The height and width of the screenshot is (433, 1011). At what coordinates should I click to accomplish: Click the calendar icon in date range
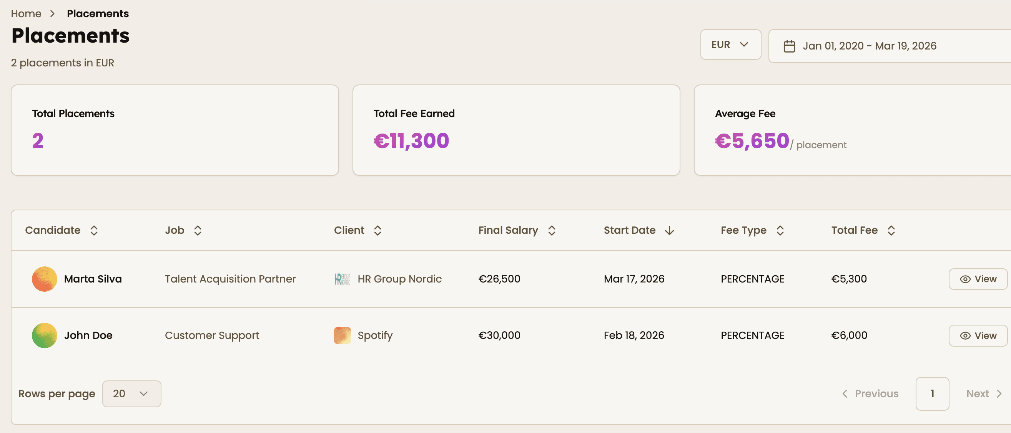[789, 46]
